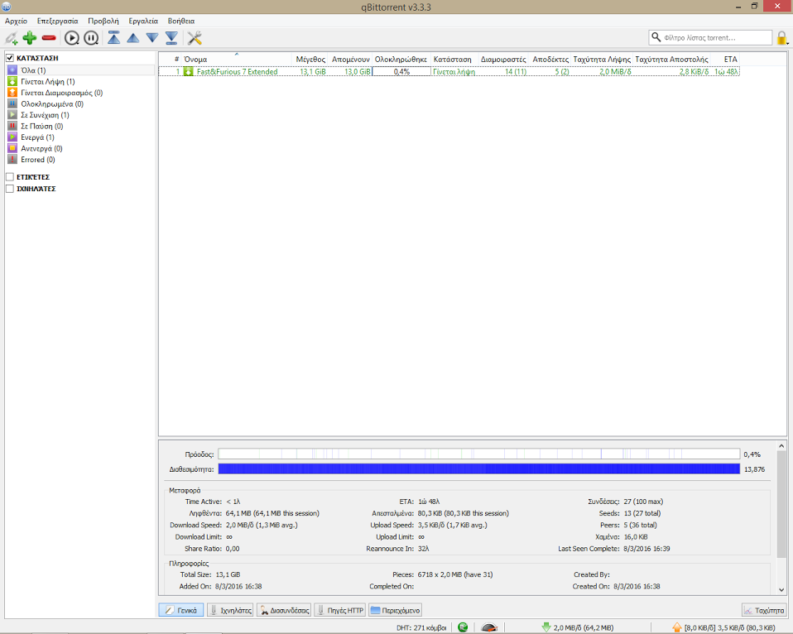Screen dimensions: 793x634
Task: Click DHT: 271 κόμβοι status text
Action: coord(421,627)
